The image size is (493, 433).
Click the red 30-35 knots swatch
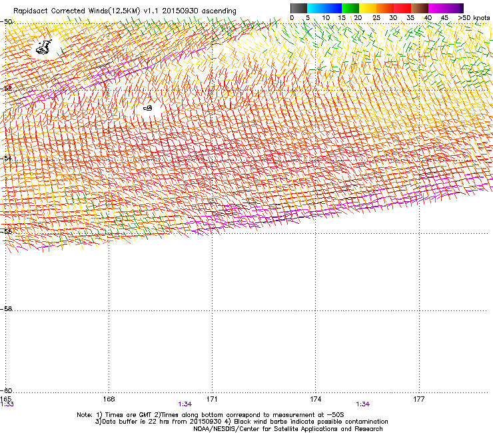click(x=402, y=8)
